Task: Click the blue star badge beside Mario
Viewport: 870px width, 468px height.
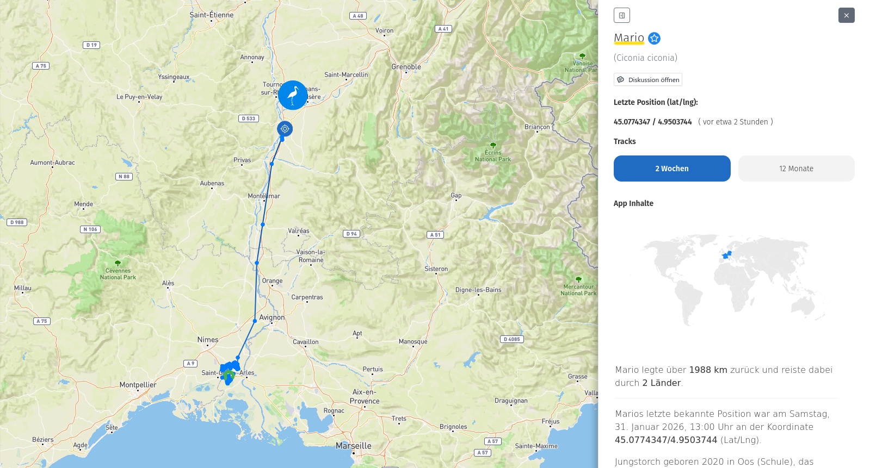Action: (655, 38)
